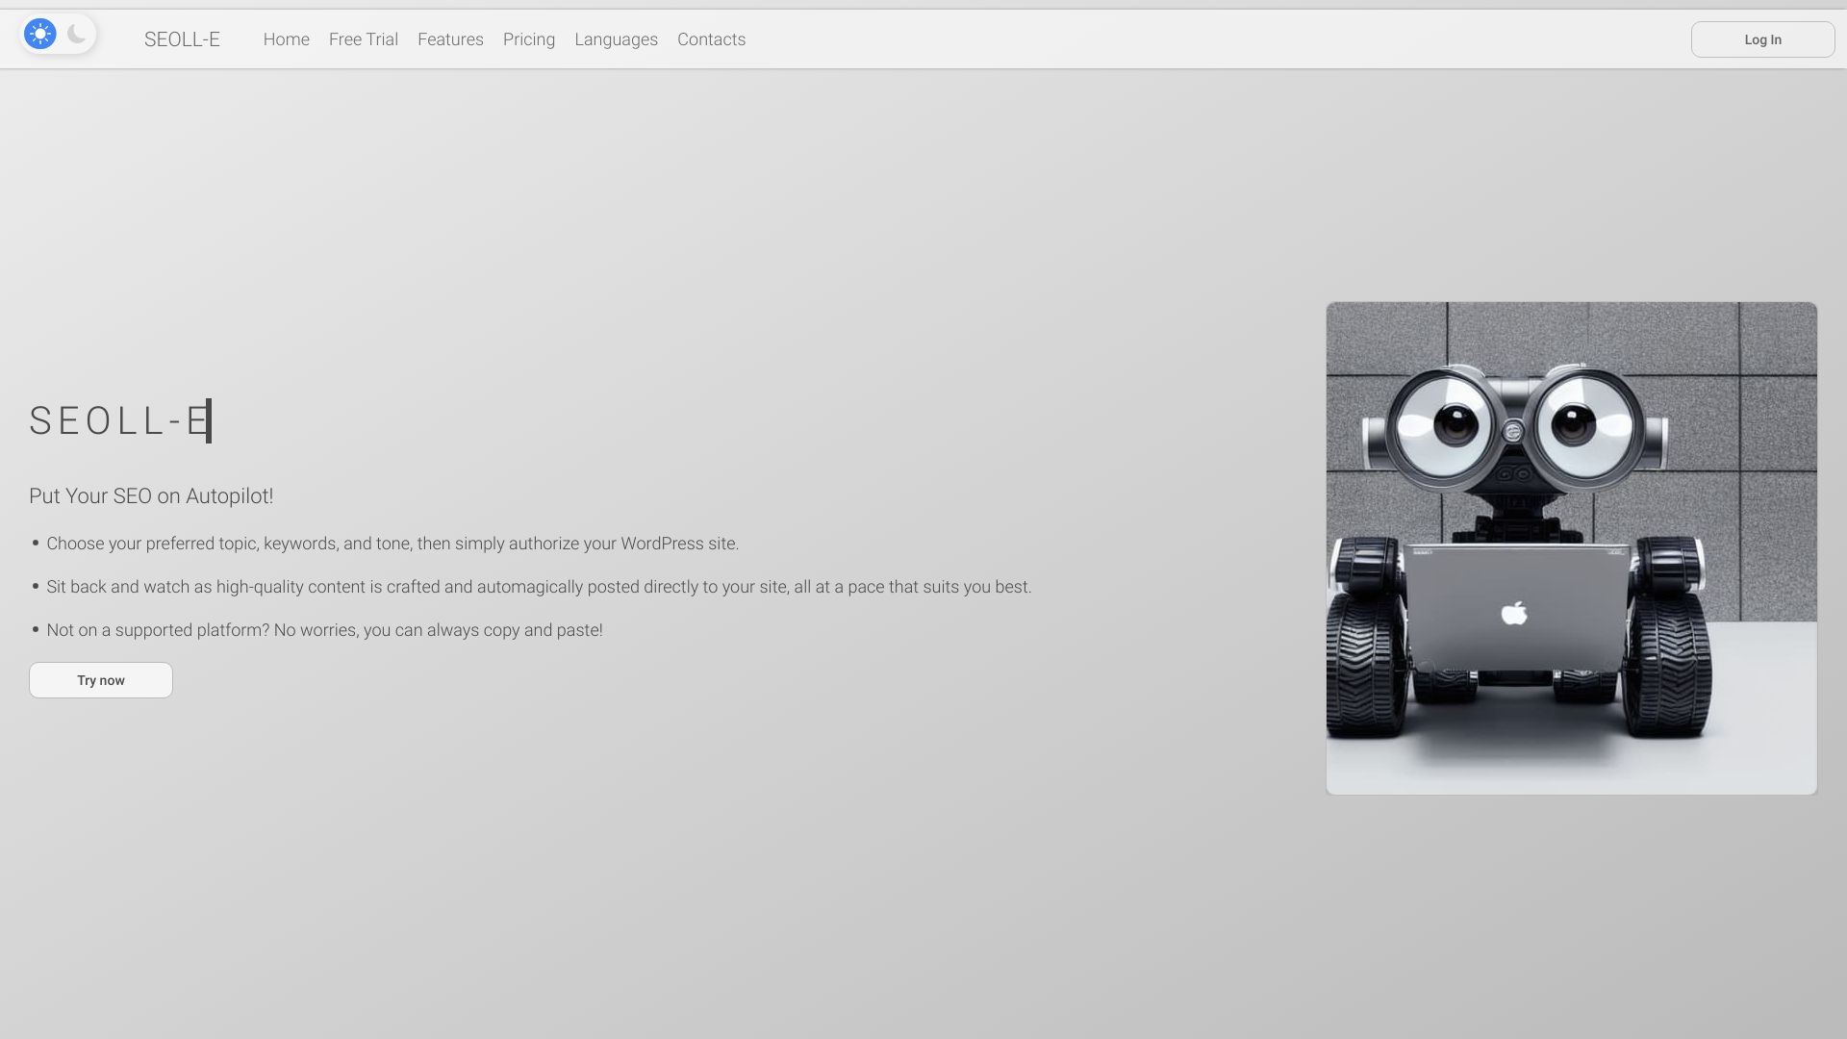Expand the Languages menu

(616, 39)
